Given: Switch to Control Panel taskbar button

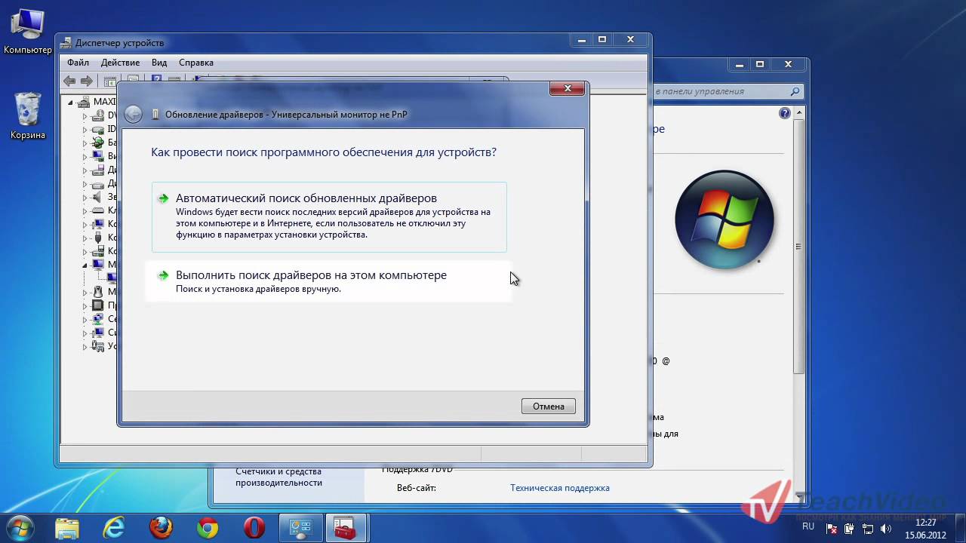Looking at the screenshot, I should (x=301, y=528).
